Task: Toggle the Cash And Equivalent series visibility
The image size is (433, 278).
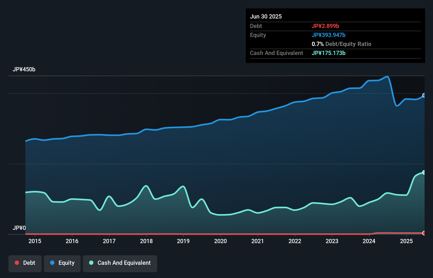Action: tap(120, 263)
